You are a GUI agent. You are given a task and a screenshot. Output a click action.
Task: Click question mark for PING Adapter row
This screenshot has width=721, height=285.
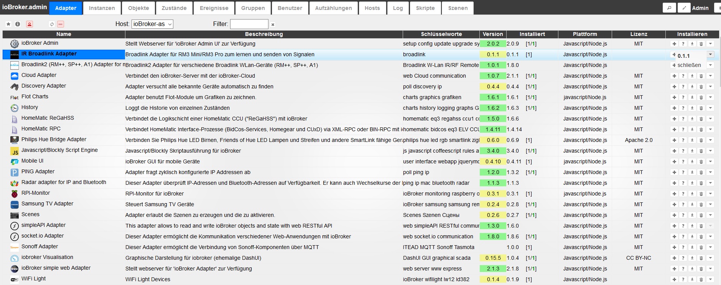(683, 173)
